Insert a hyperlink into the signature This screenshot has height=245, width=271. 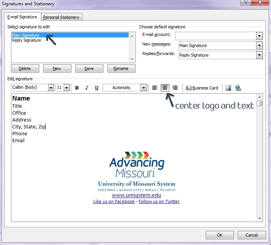238,88
